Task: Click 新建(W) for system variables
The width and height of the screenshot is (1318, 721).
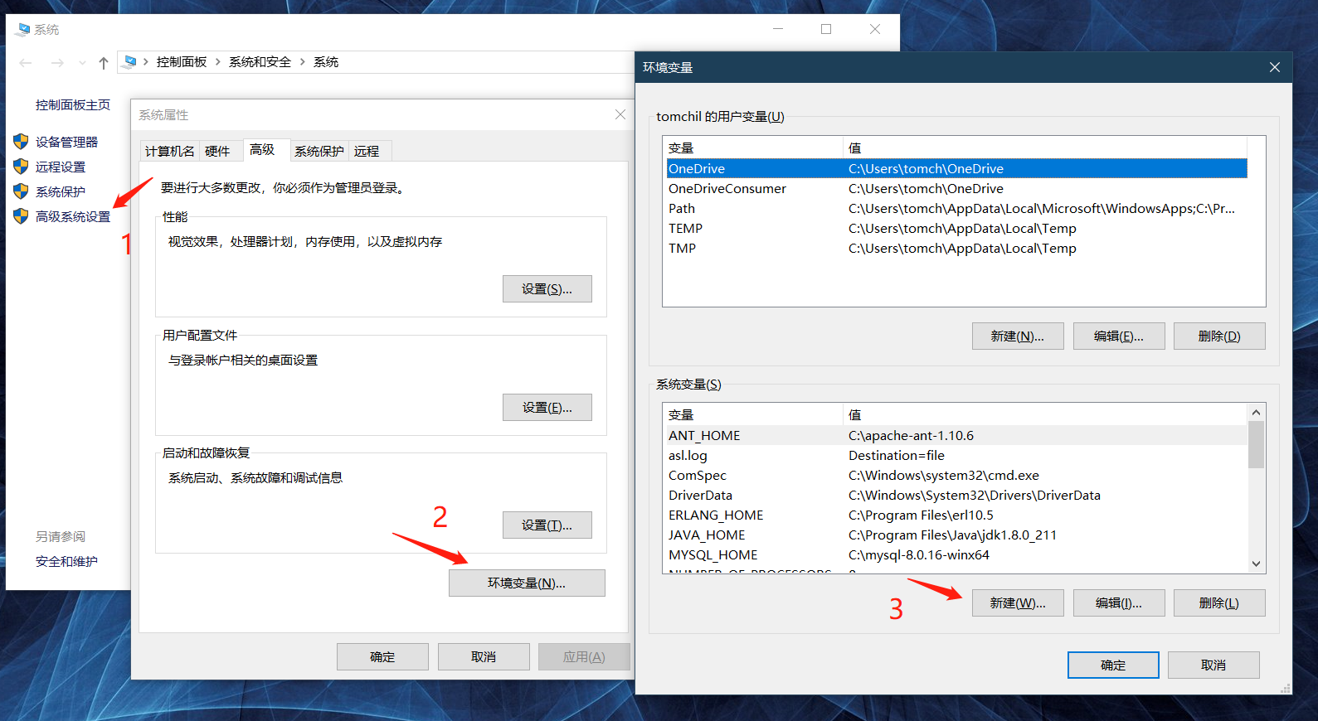Action: point(1018,603)
